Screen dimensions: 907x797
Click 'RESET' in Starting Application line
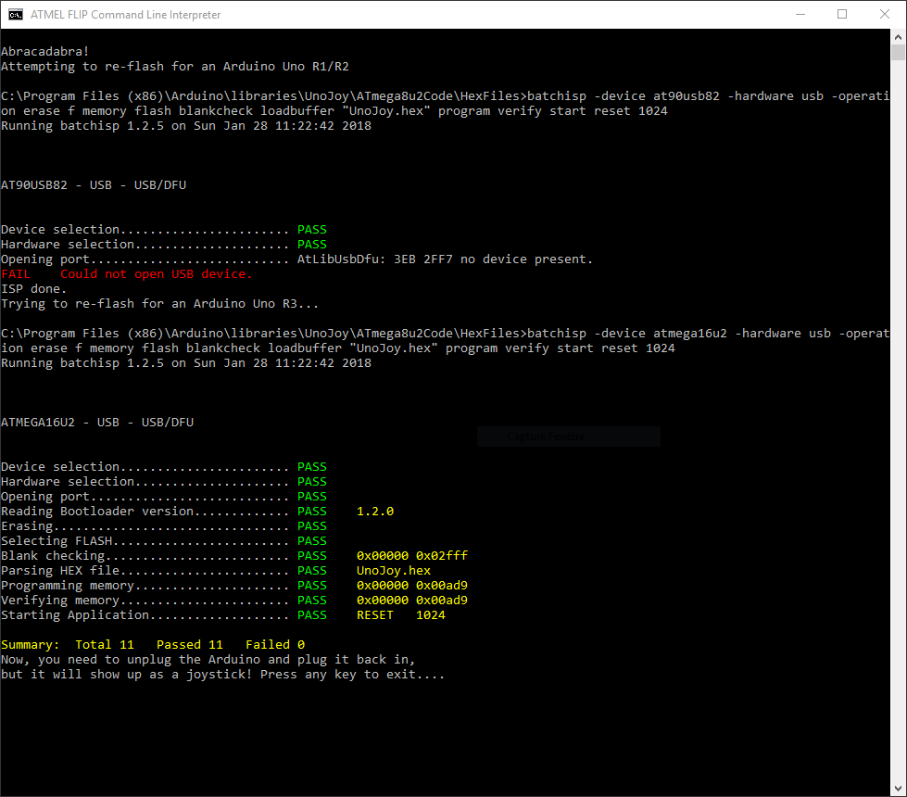coord(375,615)
